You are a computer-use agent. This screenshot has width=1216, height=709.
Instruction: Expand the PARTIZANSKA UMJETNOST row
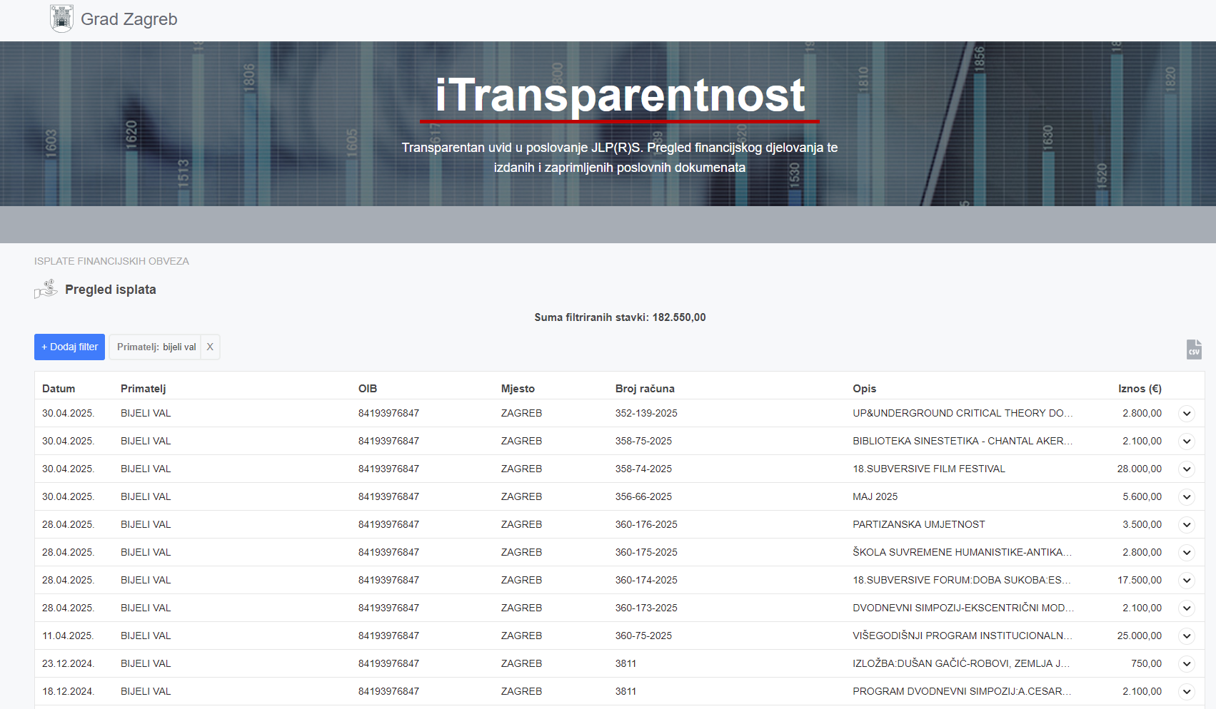tap(1187, 525)
